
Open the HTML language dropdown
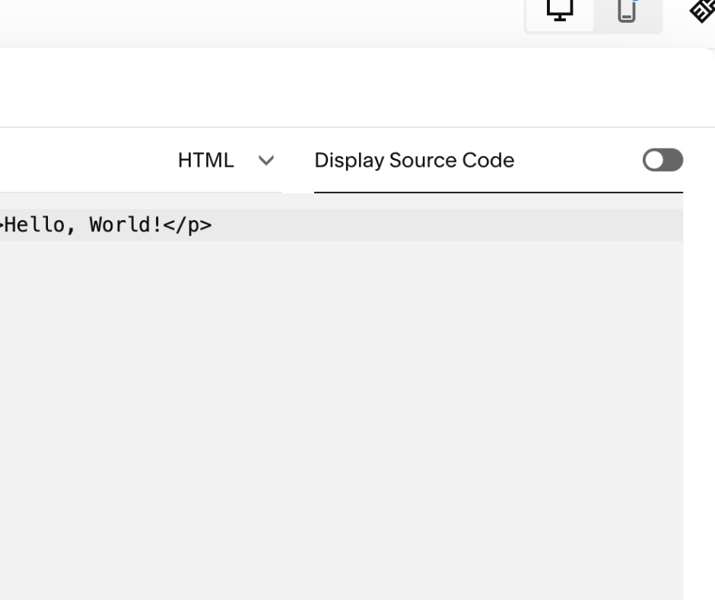(226, 160)
